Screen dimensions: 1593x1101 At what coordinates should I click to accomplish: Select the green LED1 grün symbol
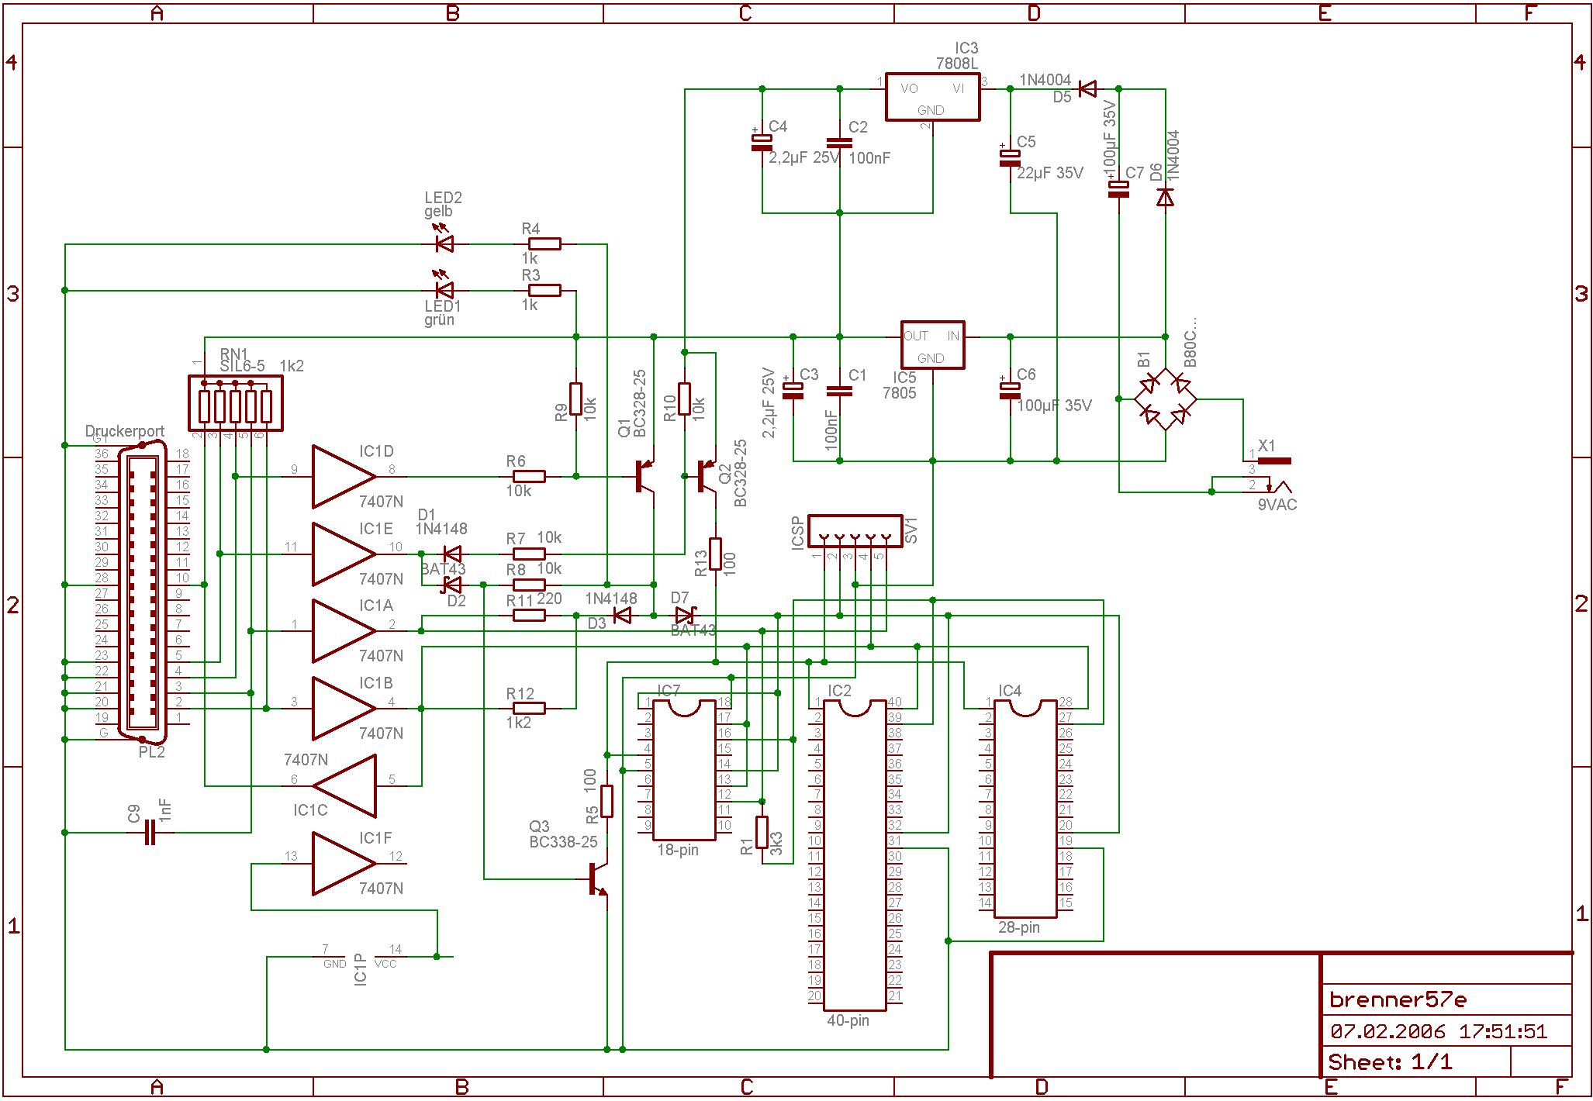click(x=444, y=290)
